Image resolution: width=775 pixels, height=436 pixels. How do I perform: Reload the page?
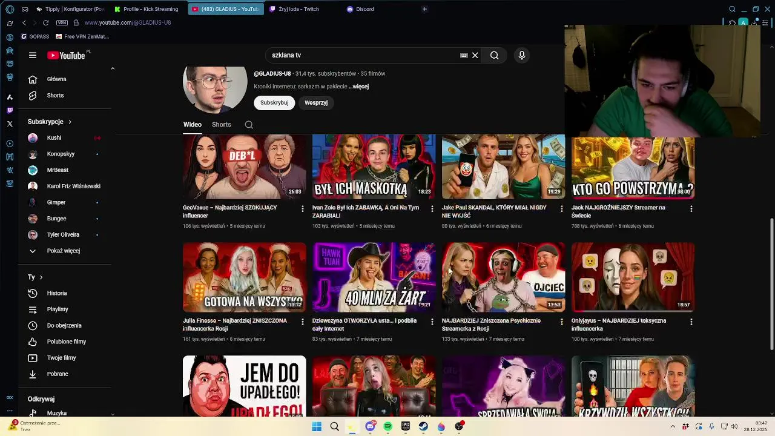[45, 22]
